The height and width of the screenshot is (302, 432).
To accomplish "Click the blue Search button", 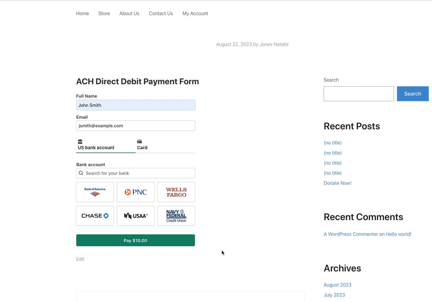I will [413, 94].
